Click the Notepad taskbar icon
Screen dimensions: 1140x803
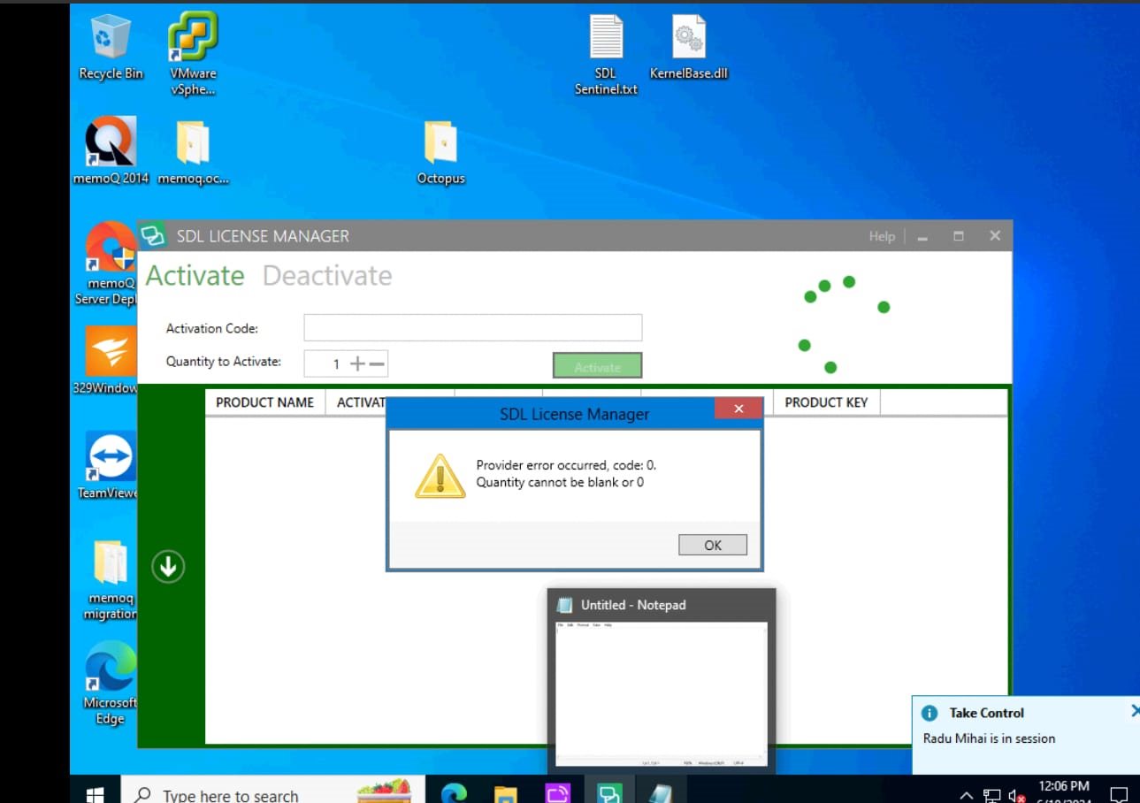662,794
